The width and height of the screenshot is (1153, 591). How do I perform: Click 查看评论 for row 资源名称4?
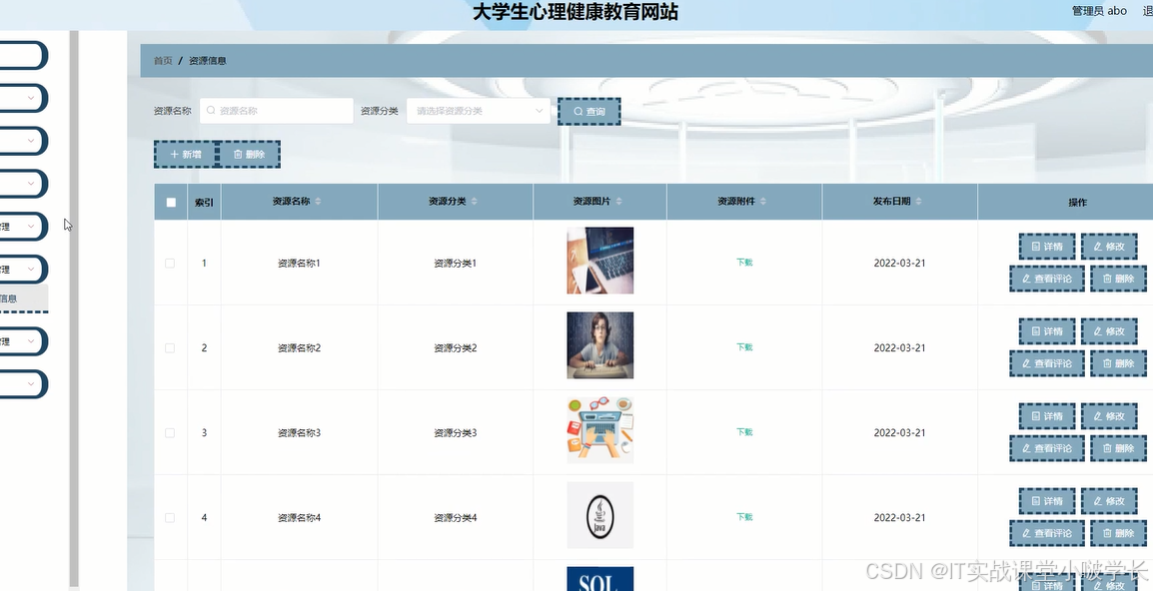1047,533
